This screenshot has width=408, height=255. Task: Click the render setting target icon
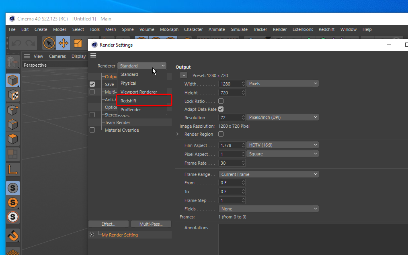92,235
